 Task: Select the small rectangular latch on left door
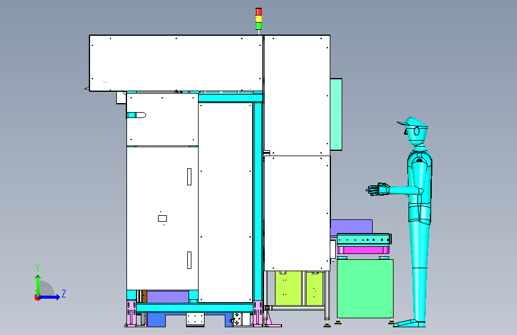tap(163, 218)
